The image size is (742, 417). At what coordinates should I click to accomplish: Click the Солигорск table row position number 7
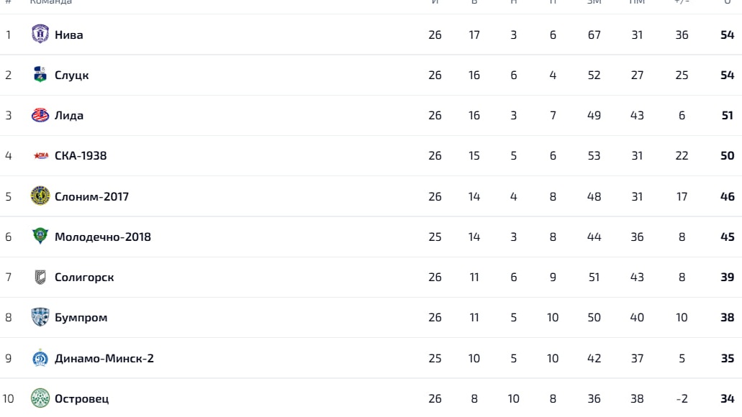[8, 277]
